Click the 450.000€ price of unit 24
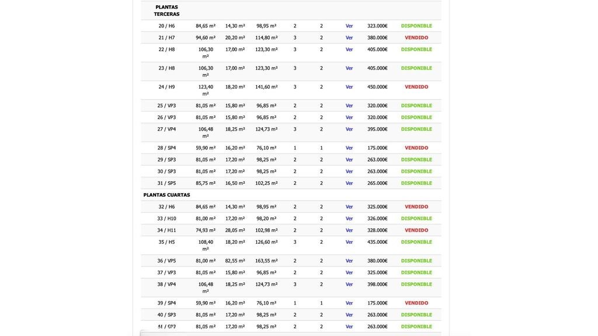 pos(377,87)
